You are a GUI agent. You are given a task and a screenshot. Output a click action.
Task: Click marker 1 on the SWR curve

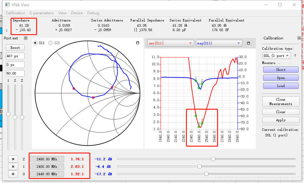click(196, 116)
